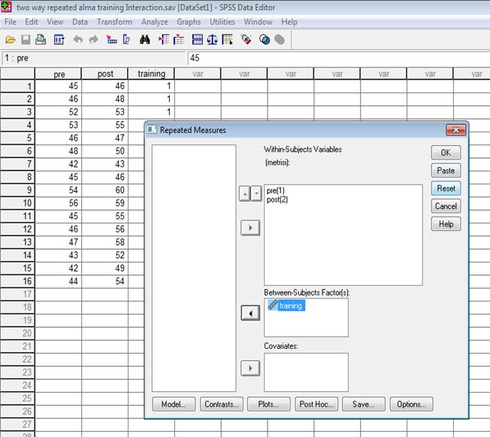
Task: Click post cell with value 60
Action: 104,190
